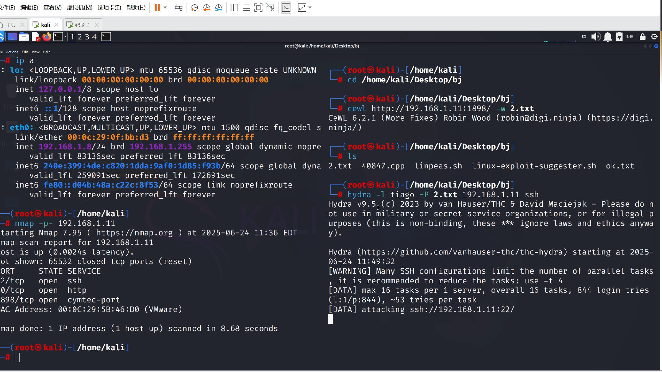Close the third VM tab

97,24
